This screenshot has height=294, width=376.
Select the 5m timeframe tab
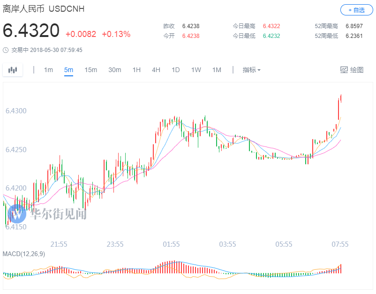coord(68,70)
